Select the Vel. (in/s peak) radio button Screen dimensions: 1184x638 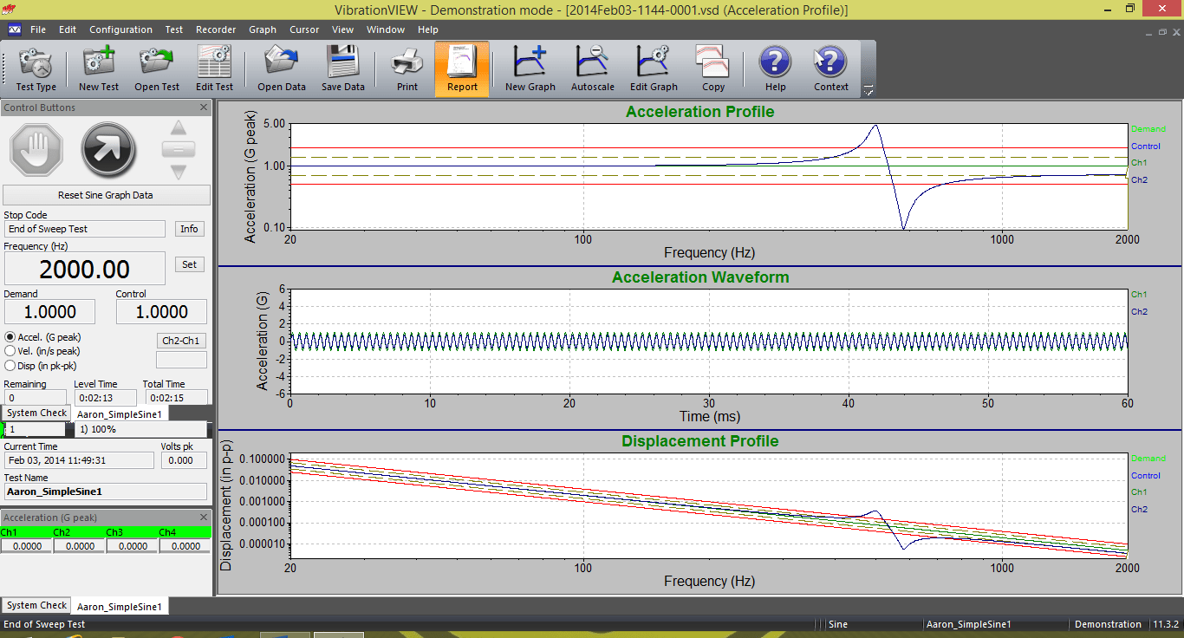tap(9, 351)
